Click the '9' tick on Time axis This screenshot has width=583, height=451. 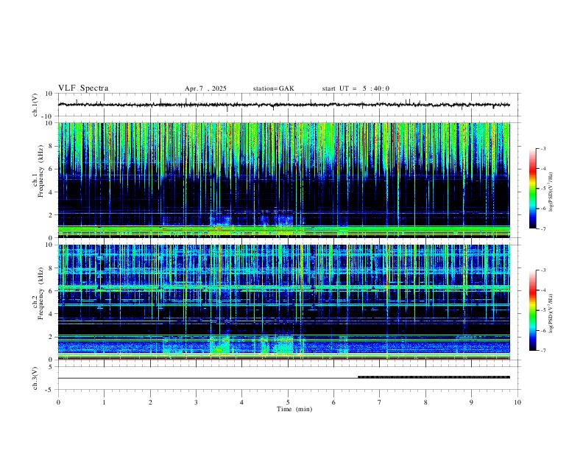click(471, 402)
